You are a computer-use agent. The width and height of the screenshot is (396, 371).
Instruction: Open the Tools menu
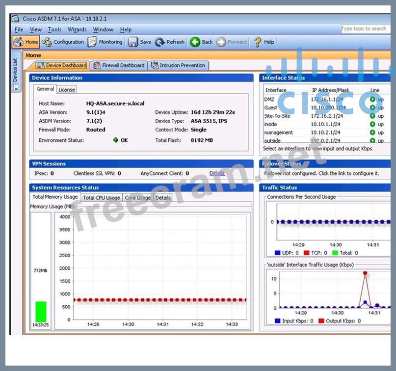[54, 29]
